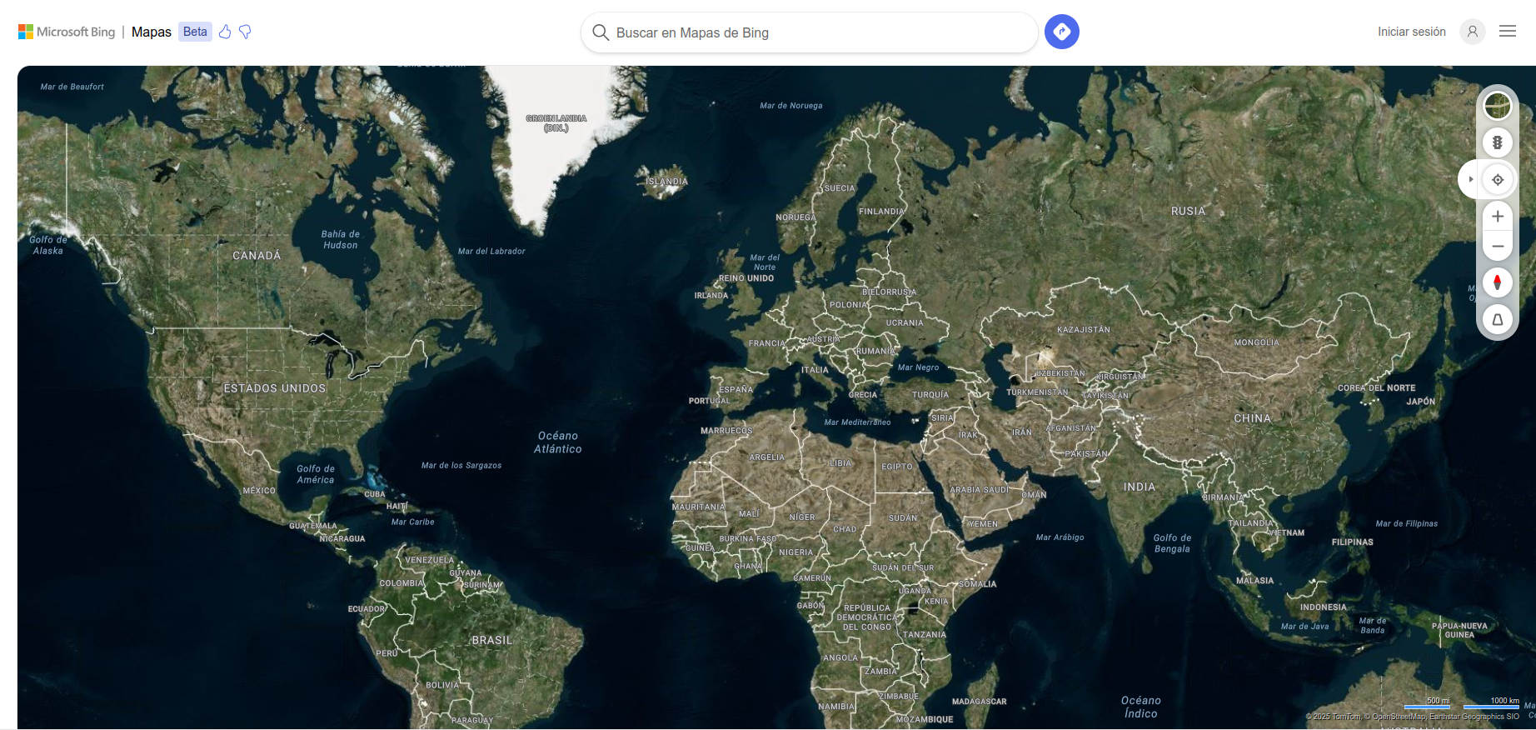The width and height of the screenshot is (1536, 730).
Task: Click the Océano Atlántico label
Action: pos(558,442)
